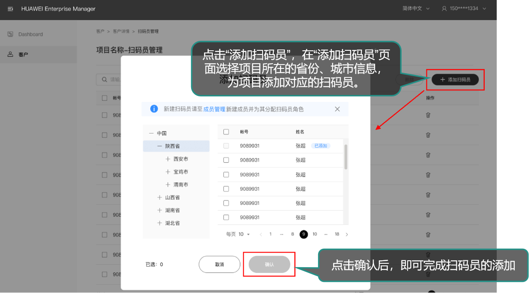This screenshot has width=529, height=293.
Task: Go to previous page with left arrow
Action: click(261, 234)
